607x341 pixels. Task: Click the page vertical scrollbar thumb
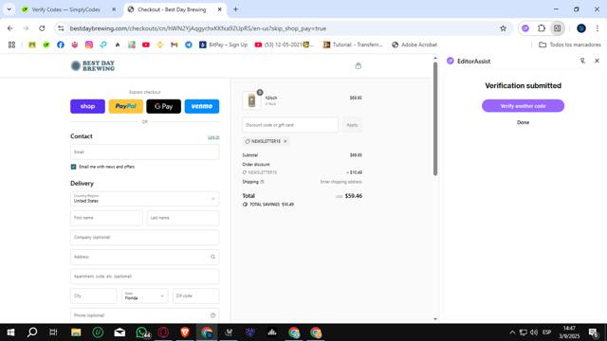435,118
